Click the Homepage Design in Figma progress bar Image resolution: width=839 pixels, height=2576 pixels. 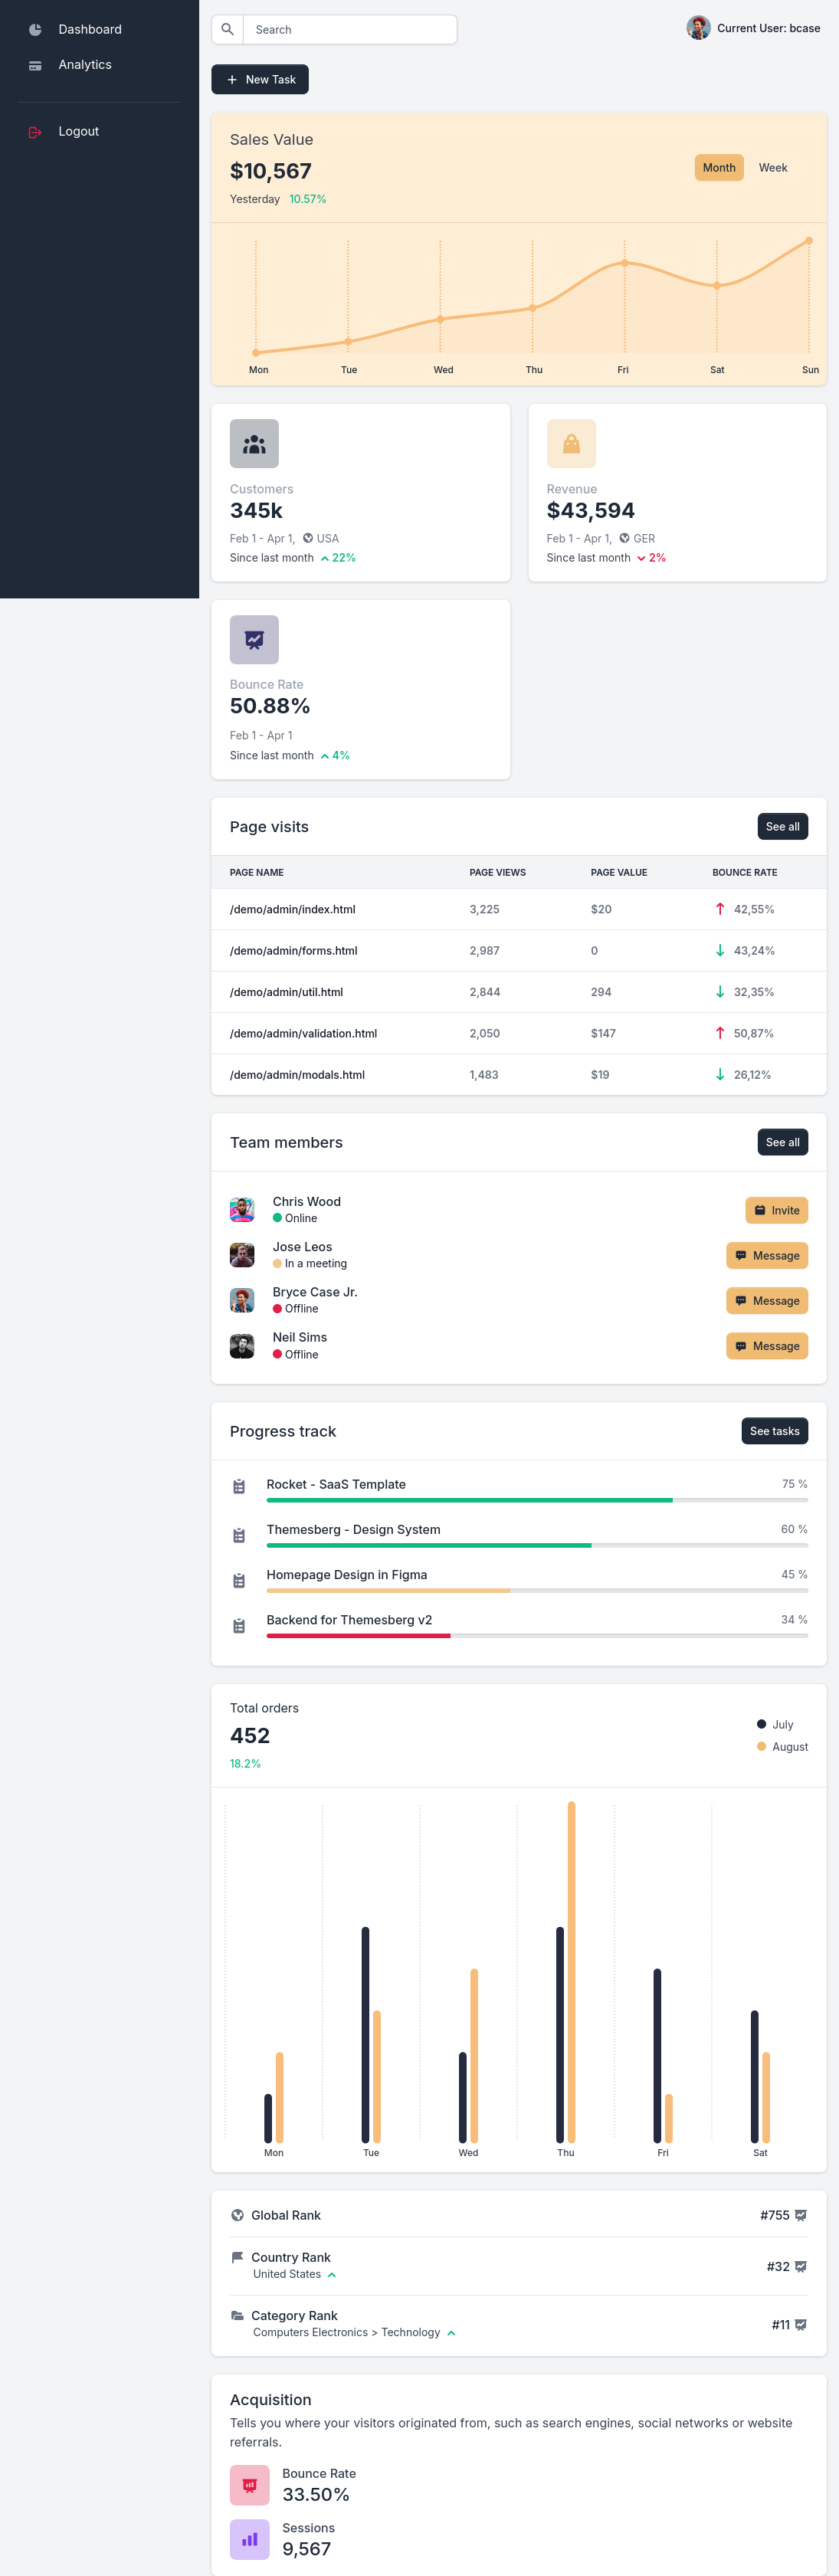[537, 1590]
